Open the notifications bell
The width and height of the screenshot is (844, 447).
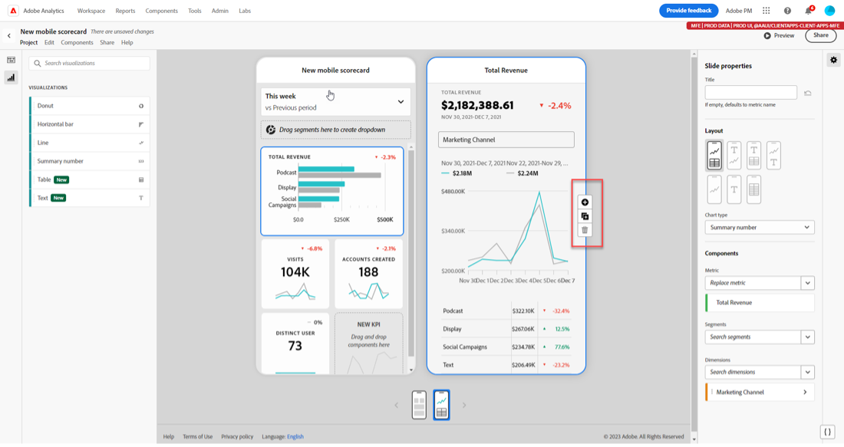click(x=809, y=11)
